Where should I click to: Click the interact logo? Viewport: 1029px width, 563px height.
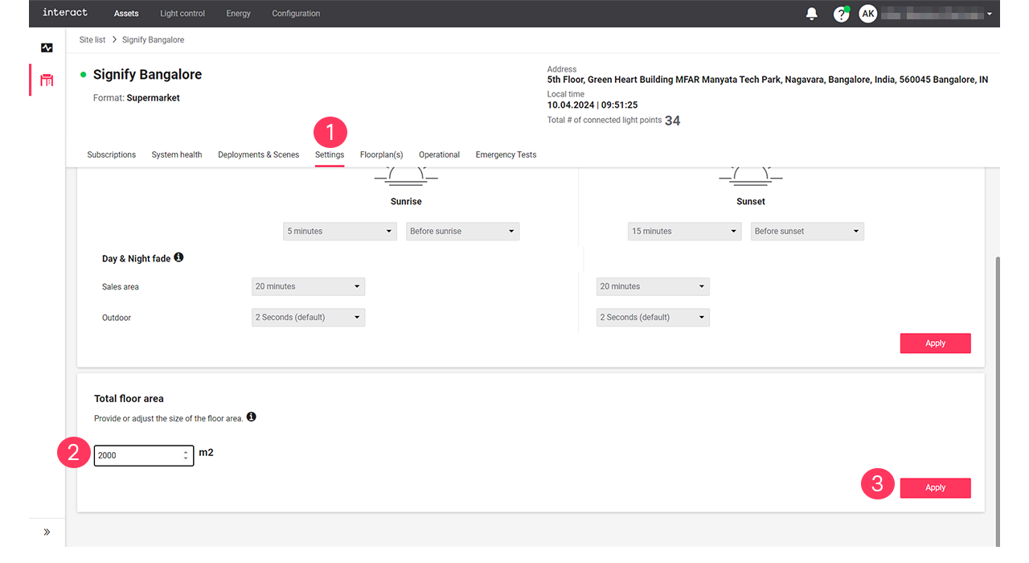65,13
